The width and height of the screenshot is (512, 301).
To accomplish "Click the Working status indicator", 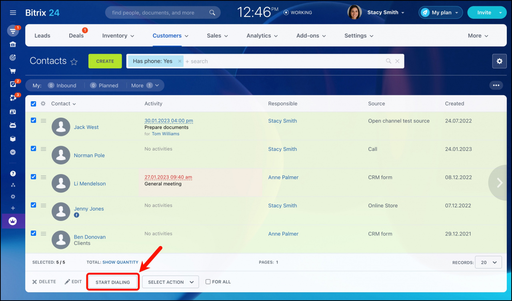I will point(298,12).
